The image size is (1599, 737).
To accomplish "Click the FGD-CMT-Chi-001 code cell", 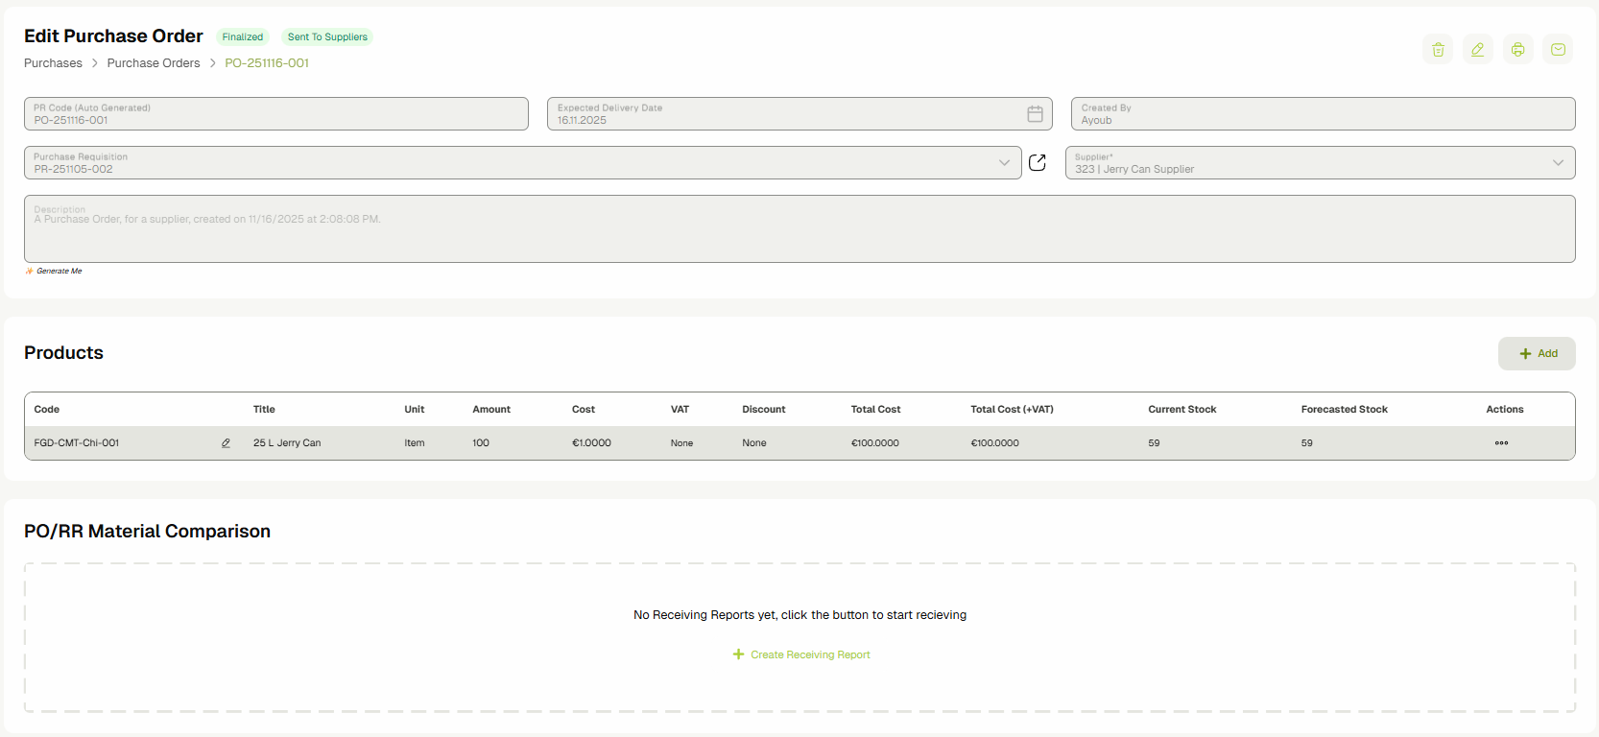I will [x=77, y=443].
